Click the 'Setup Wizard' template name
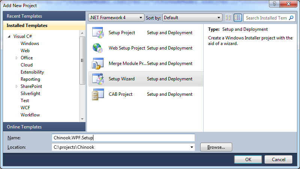300x169 pixels. [121, 79]
